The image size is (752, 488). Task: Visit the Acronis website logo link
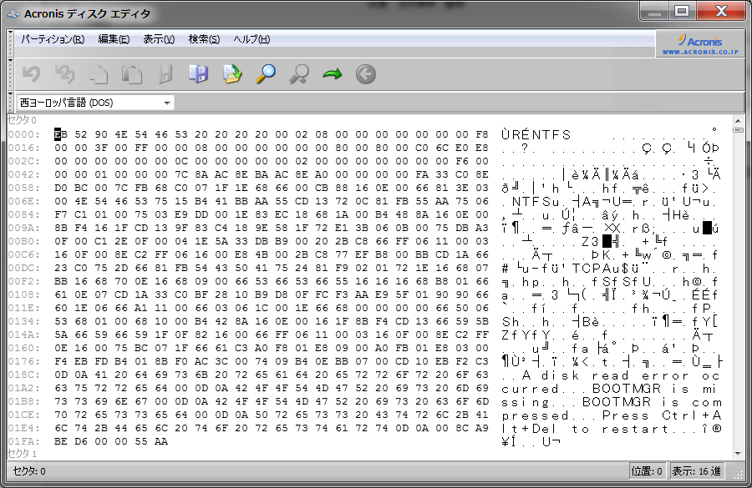(700, 44)
